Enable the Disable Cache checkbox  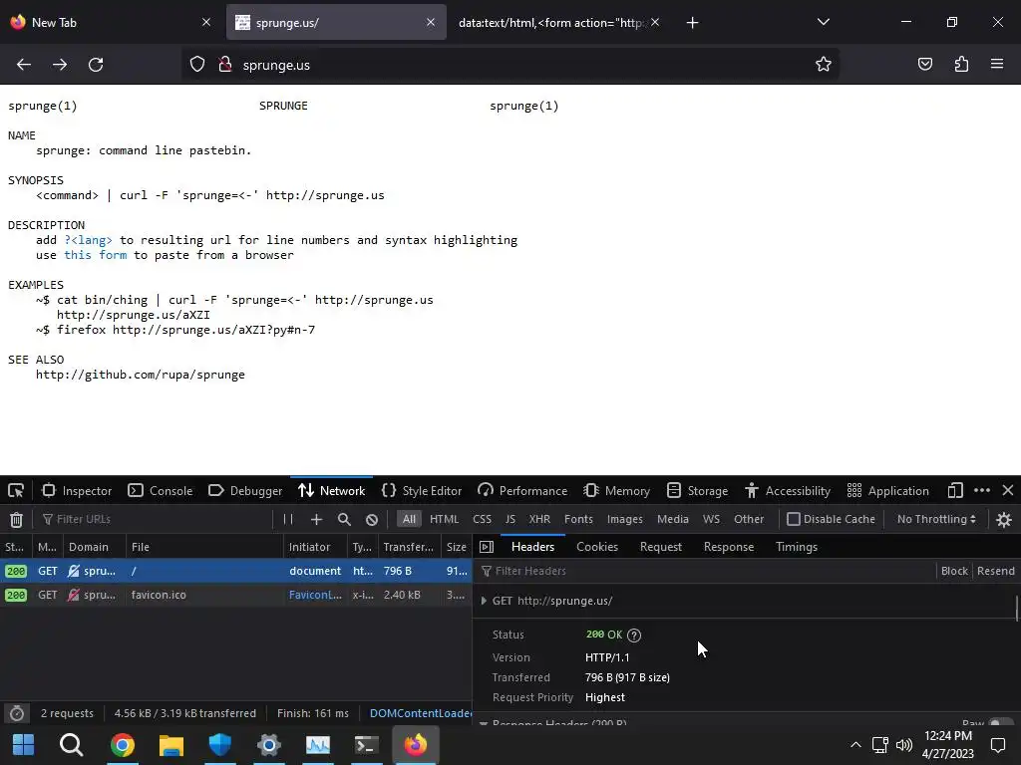tap(793, 519)
